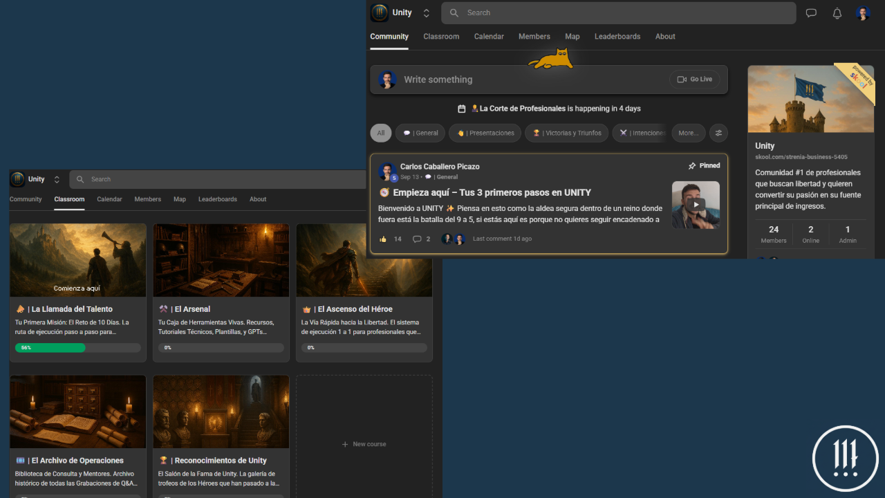The width and height of the screenshot is (885, 498).
Task: Click the 1 Admin count in sidebar
Action: pos(848,234)
